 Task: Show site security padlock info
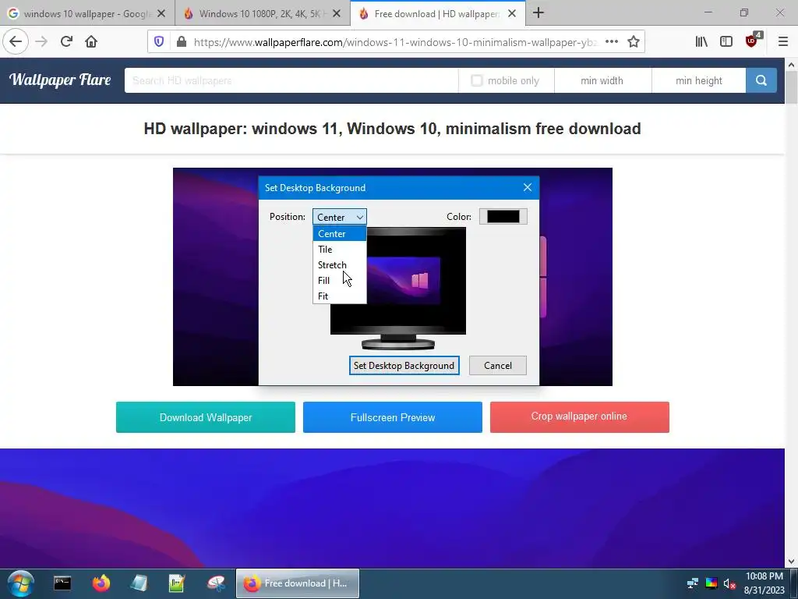(x=181, y=42)
